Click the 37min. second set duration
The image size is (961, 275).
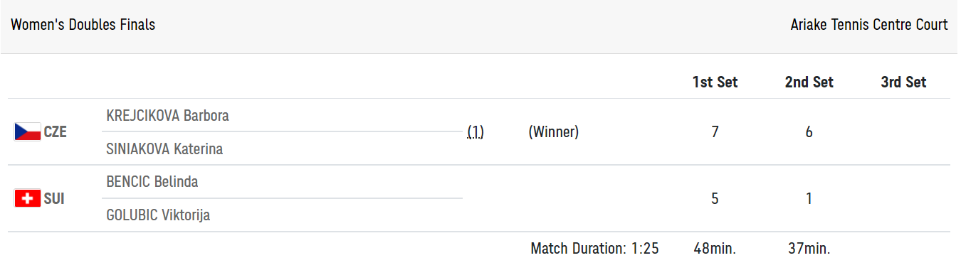809,249
